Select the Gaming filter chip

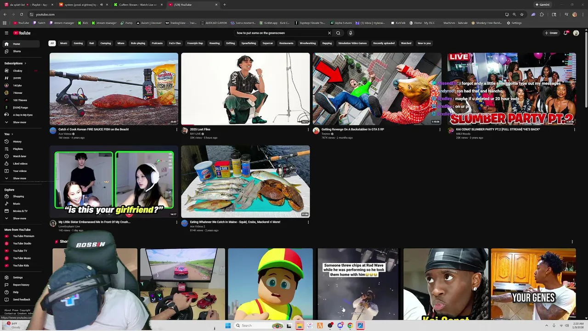(x=78, y=43)
